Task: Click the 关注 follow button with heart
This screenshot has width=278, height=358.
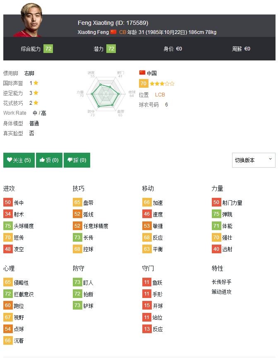Action: (19, 160)
